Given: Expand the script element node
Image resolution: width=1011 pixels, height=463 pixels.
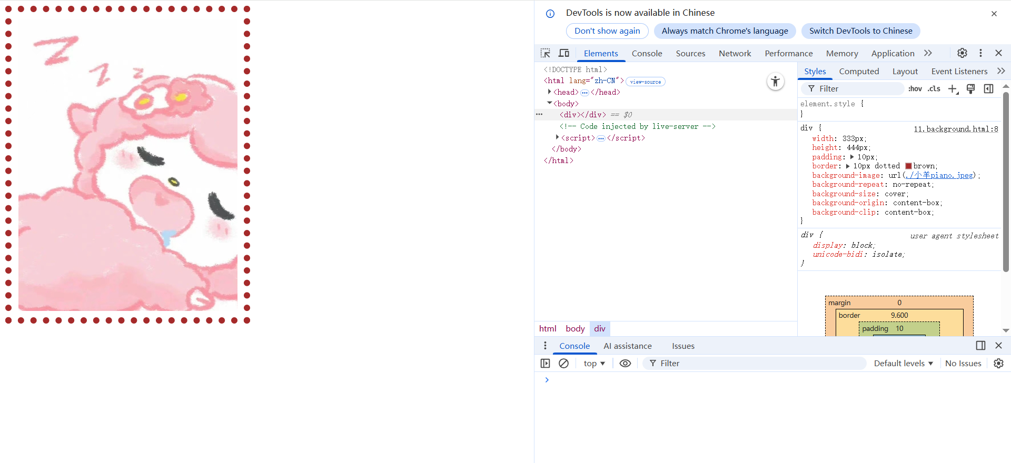Looking at the screenshot, I should pyautogui.click(x=557, y=137).
